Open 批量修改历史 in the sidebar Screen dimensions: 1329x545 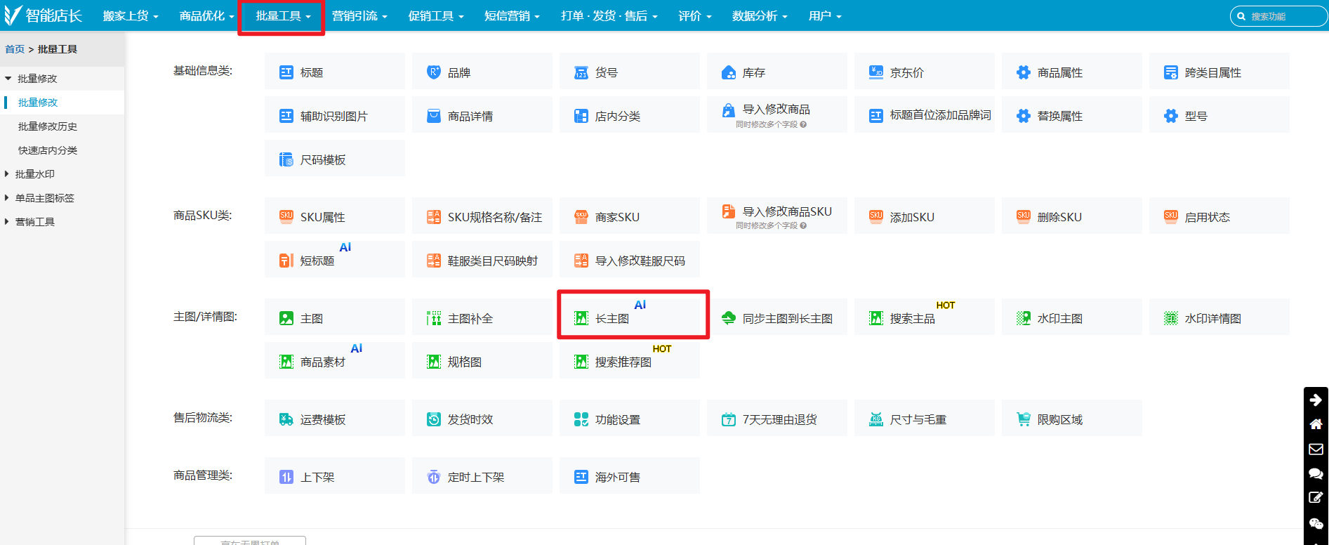(x=48, y=126)
